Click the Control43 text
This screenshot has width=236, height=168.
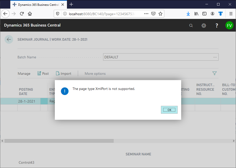(x=27, y=162)
